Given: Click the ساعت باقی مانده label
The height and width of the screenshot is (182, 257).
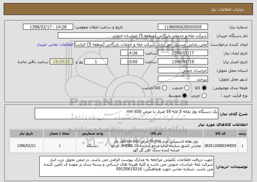Looking at the screenshot, I should [x=33, y=62].
